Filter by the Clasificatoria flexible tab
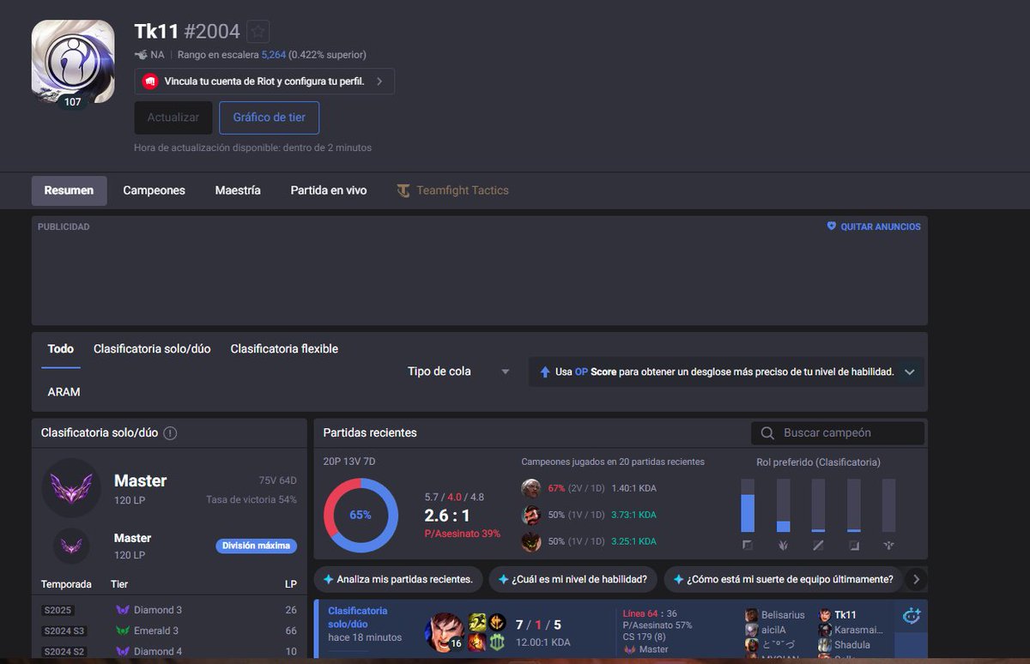Screen dimensions: 1030x664 (x=284, y=349)
